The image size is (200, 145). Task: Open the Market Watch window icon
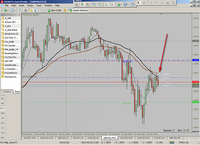[20, 10]
